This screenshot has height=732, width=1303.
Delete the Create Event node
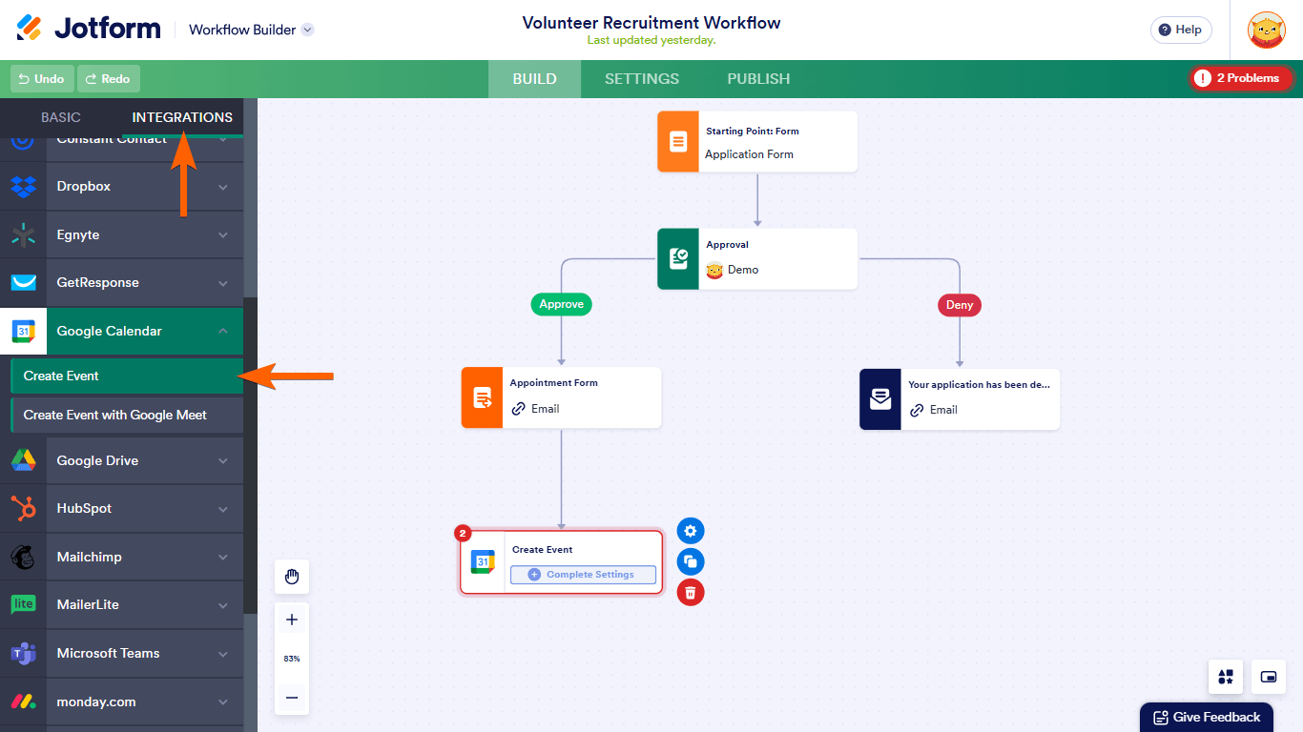point(691,593)
